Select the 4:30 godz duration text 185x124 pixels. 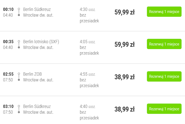87,9
